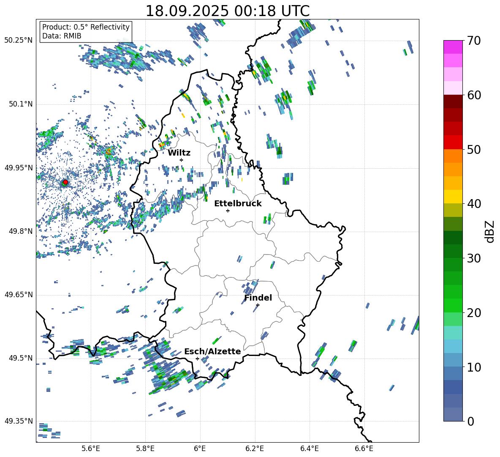500x457 pixels.
Task: Click the 49.5°N latitude label
Action: tap(20, 358)
